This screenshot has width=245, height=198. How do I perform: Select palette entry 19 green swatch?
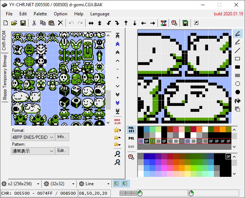[152, 141]
